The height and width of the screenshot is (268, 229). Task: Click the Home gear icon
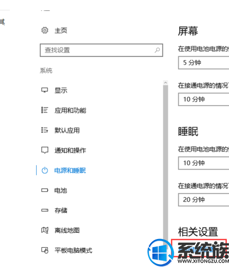(x=45, y=30)
